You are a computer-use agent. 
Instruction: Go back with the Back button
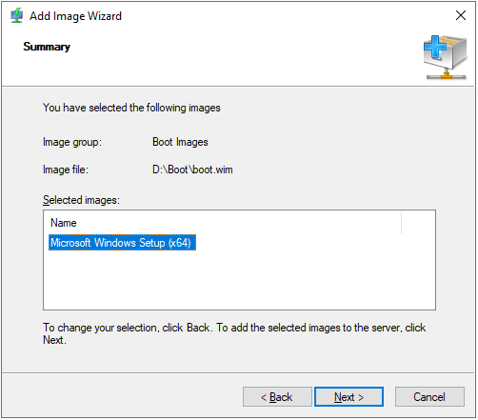277,397
